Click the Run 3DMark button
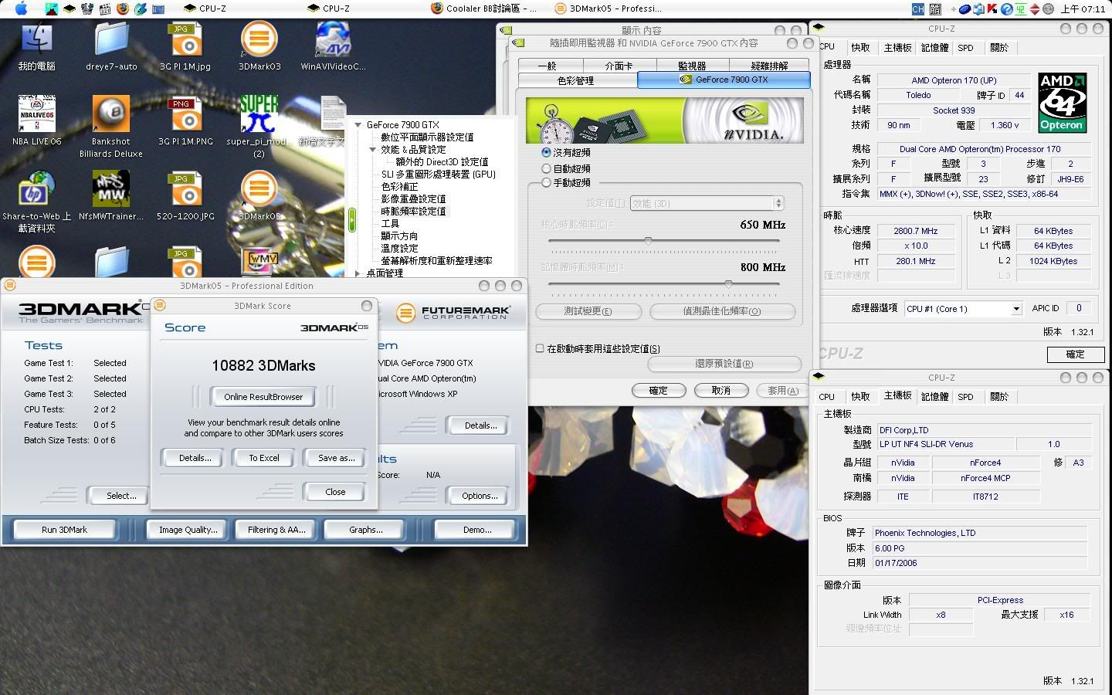The image size is (1112, 695). [65, 530]
